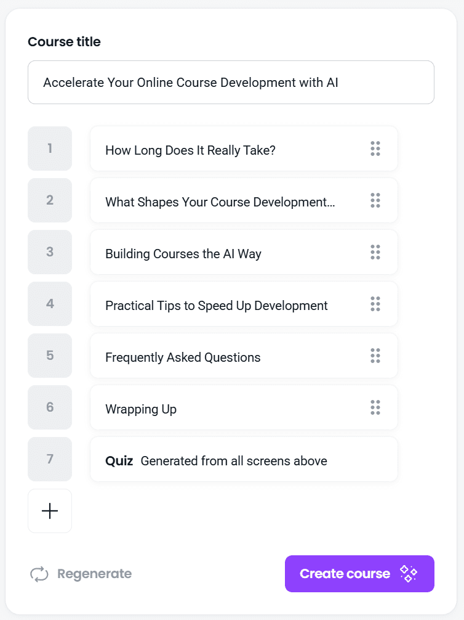Focus the Course title input field
Screen dimensions: 464x620
[231, 83]
